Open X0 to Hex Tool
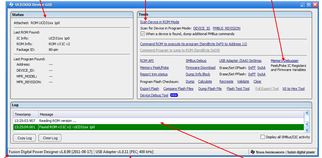This screenshot has width=322, height=158. coord(293,89)
